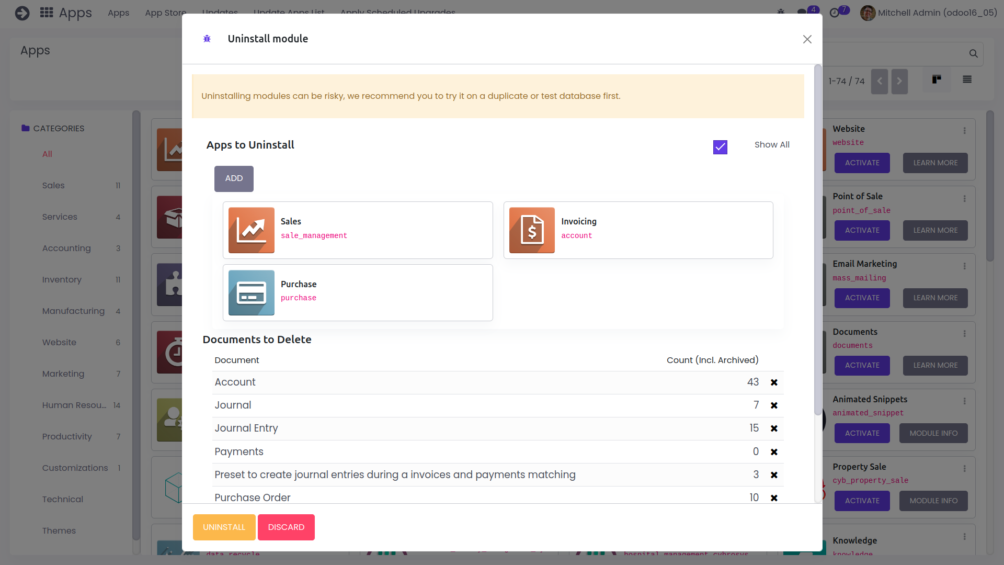Viewport: 1004px width, 565px height.
Task: Open the App Store menu
Action: coord(165,13)
